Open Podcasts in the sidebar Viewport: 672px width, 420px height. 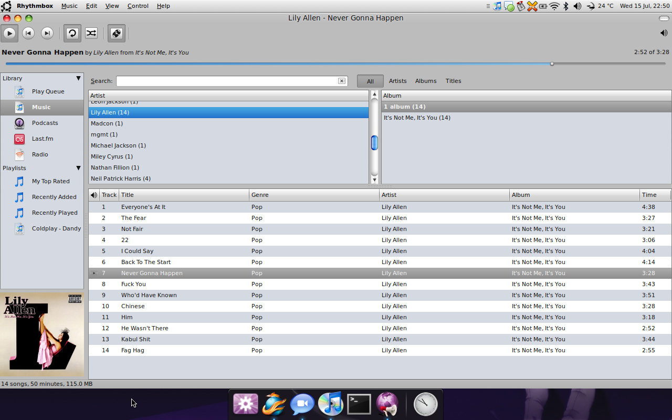(42, 123)
